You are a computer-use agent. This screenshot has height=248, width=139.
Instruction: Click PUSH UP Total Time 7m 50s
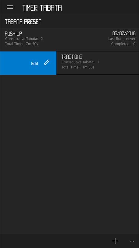[22, 44]
